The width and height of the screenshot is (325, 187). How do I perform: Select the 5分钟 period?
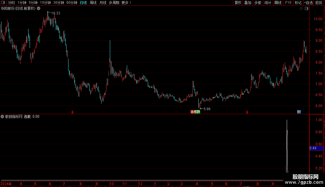click(x=33, y=3)
